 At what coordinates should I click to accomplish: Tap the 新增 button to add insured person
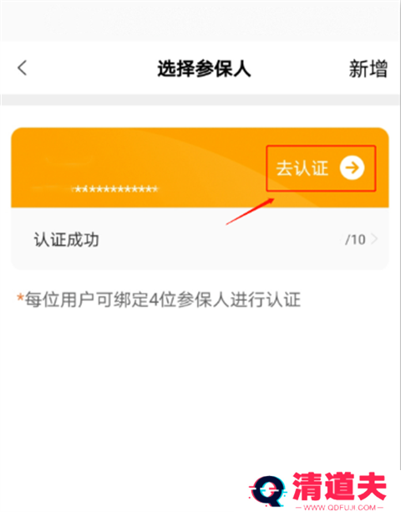click(x=368, y=69)
